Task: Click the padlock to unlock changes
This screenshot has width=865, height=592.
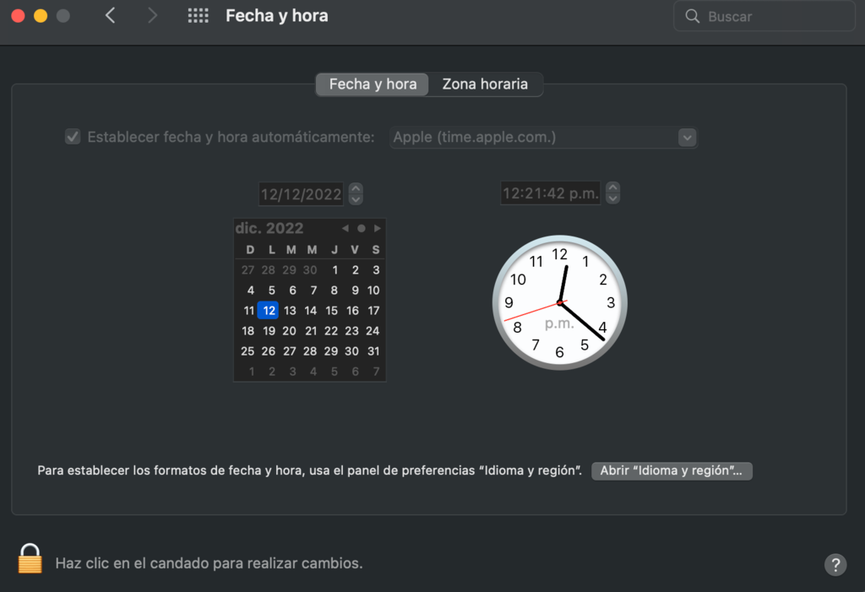Action: click(x=30, y=558)
